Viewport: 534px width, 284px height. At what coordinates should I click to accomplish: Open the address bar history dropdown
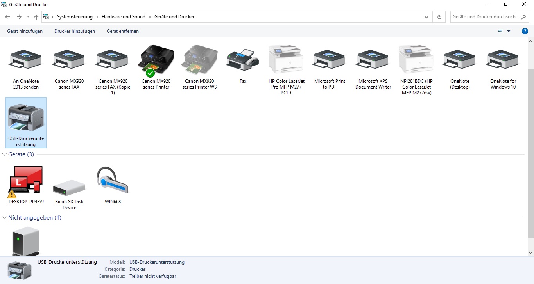pyautogui.click(x=426, y=17)
